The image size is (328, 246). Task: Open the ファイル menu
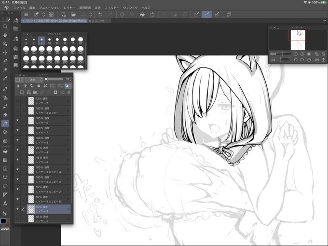point(19,8)
